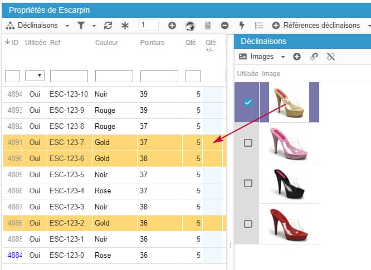Uncheck the gold shoe image checkbox
Viewport: 371px width, 270px height.
point(248,102)
